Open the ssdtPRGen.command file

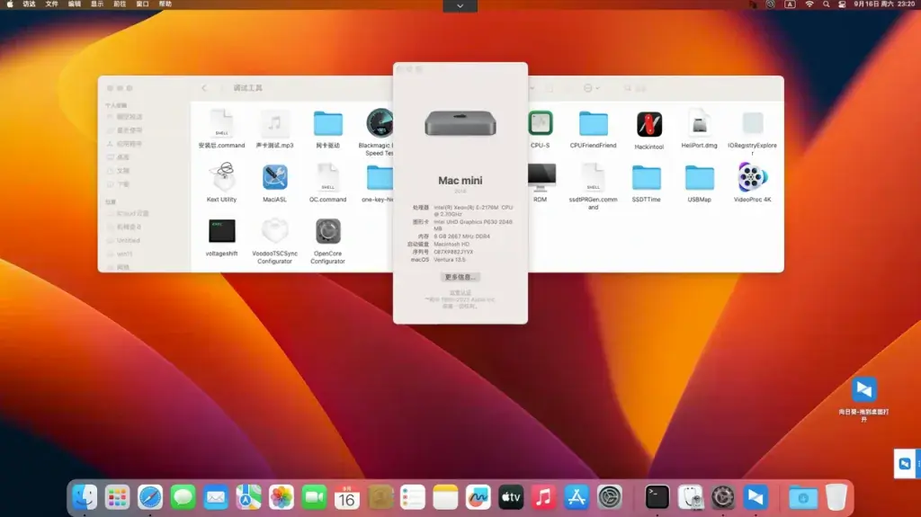[594, 177]
